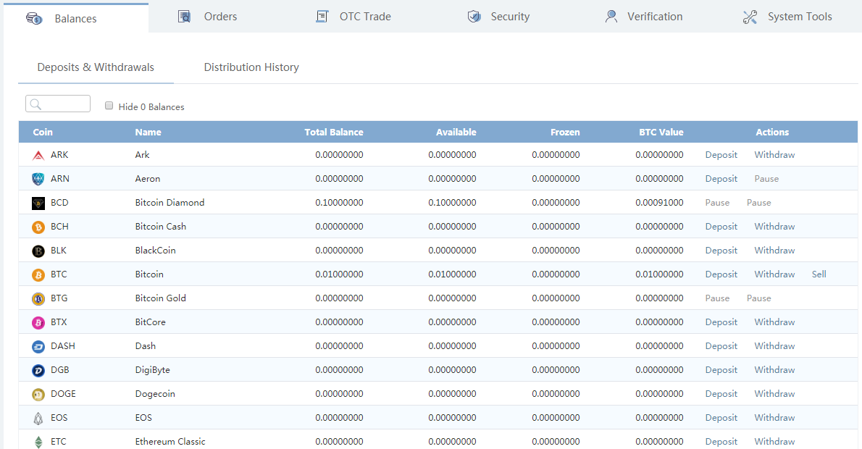Click Withdraw for DigiByte
Image resolution: width=862 pixels, height=449 pixels.
click(x=774, y=370)
